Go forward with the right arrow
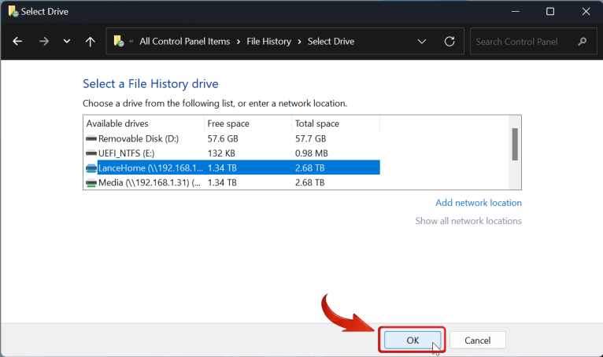 pyautogui.click(x=44, y=42)
